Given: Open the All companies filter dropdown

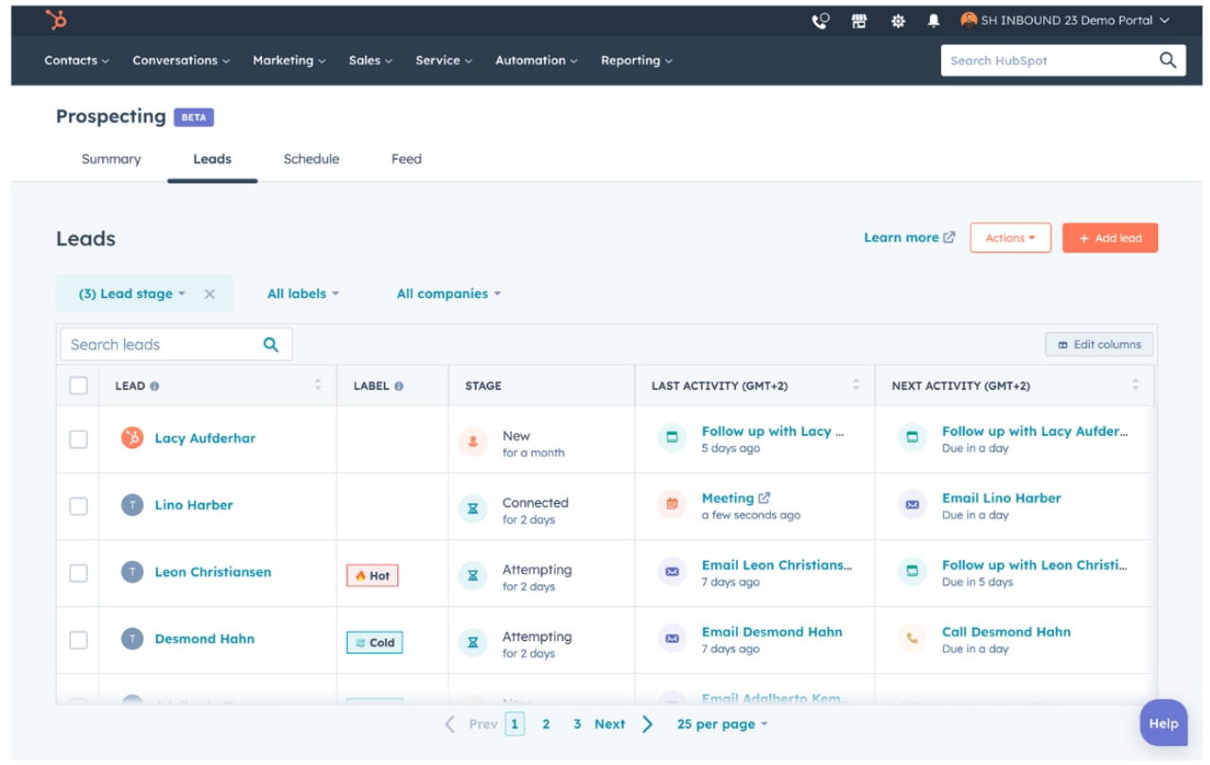Looking at the screenshot, I should click(448, 294).
